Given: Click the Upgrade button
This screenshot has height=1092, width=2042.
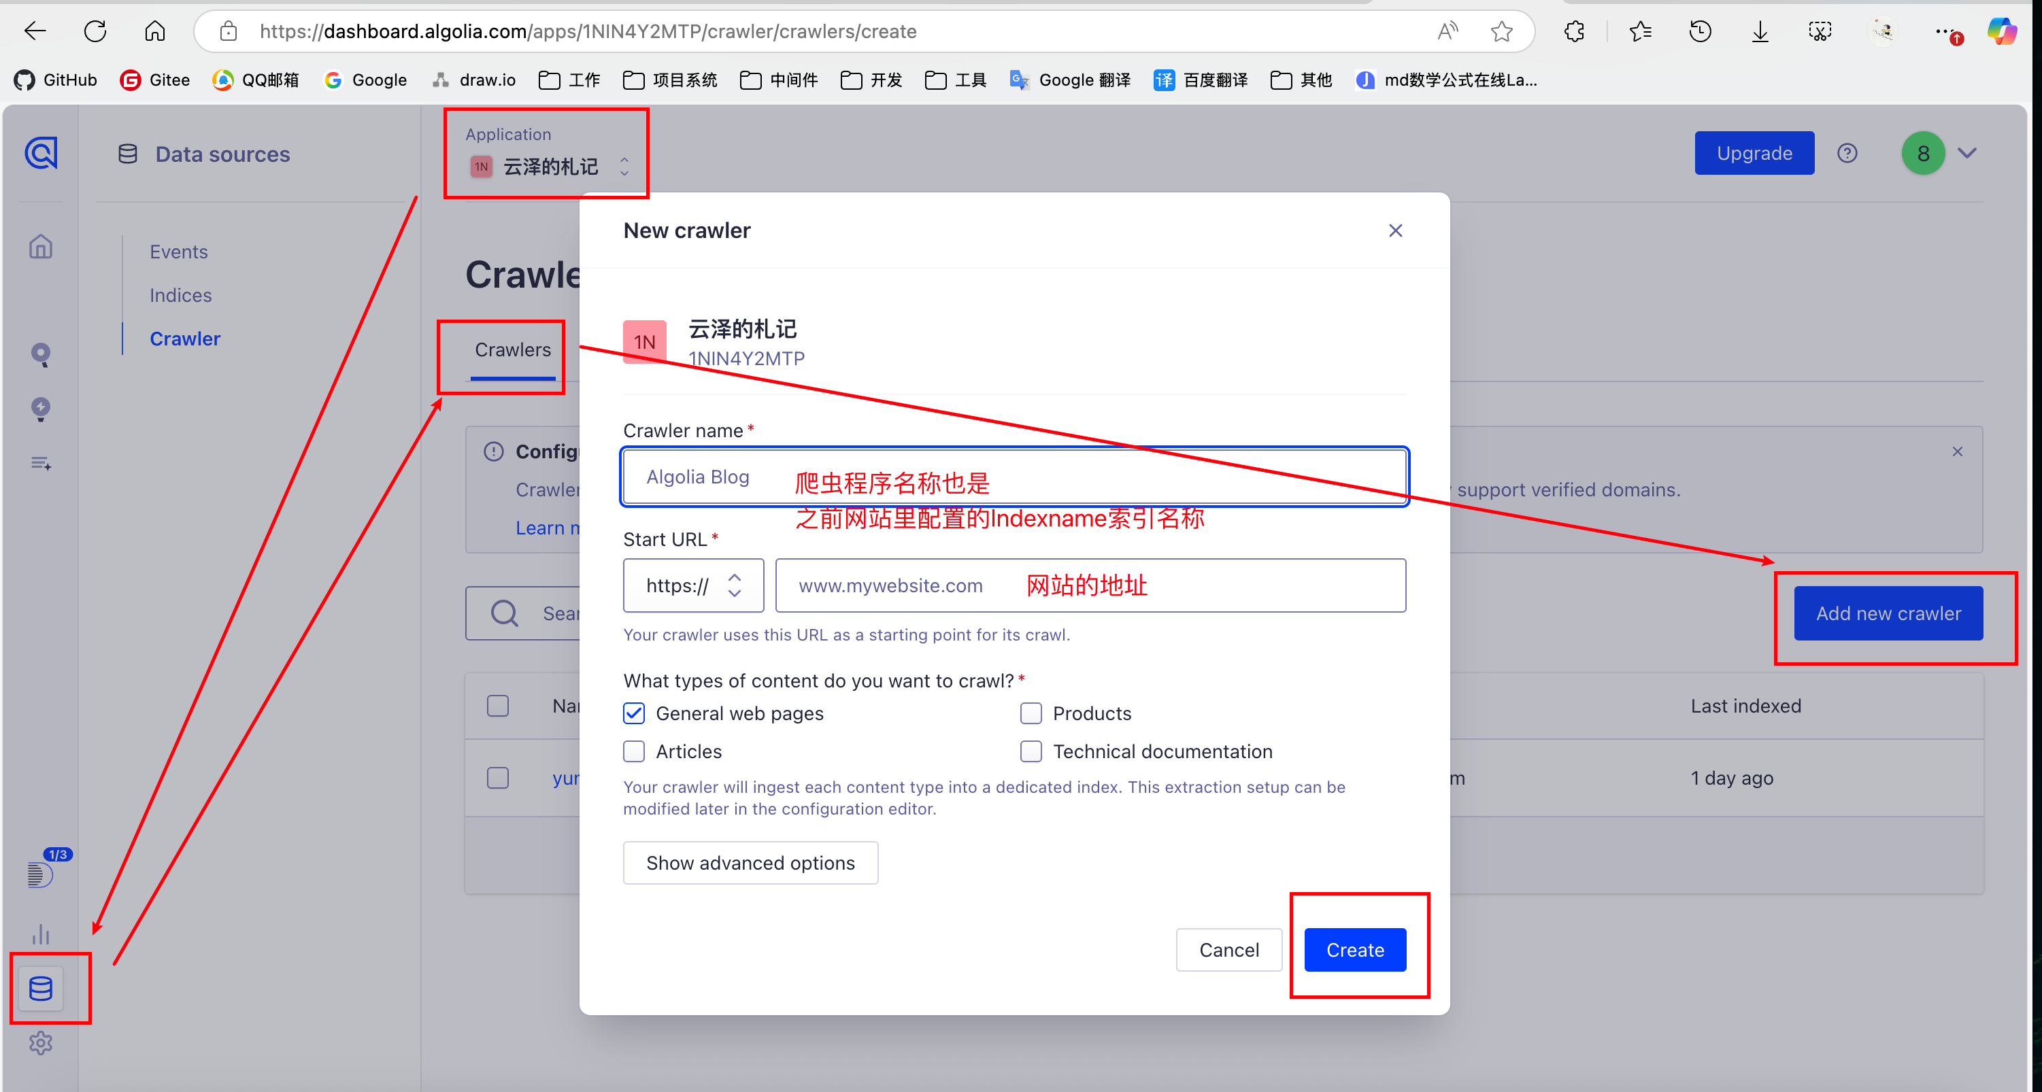Looking at the screenshot, I should 1754,153.
